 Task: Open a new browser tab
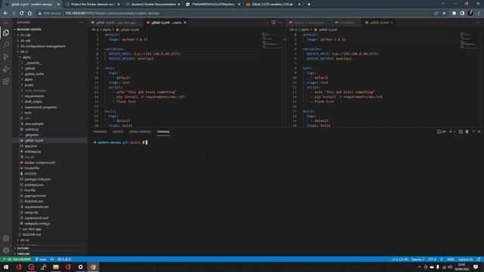pyautogui.click(x=309, y=5)
